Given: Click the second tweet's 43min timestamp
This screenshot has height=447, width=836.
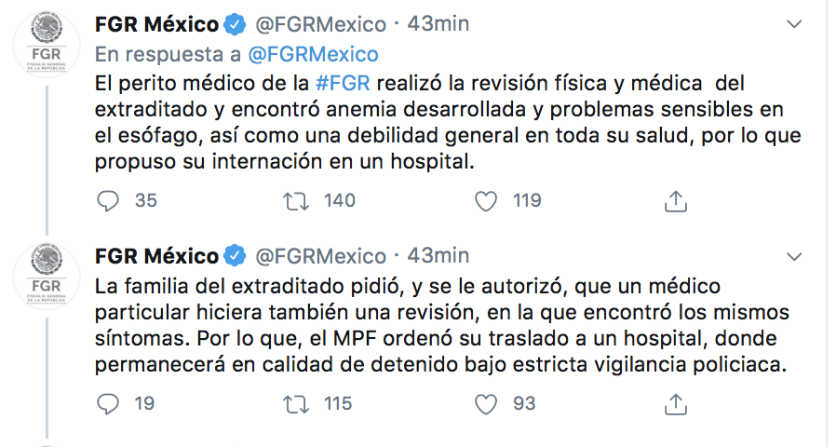Looking at the screenshot, I should (438, 255).
